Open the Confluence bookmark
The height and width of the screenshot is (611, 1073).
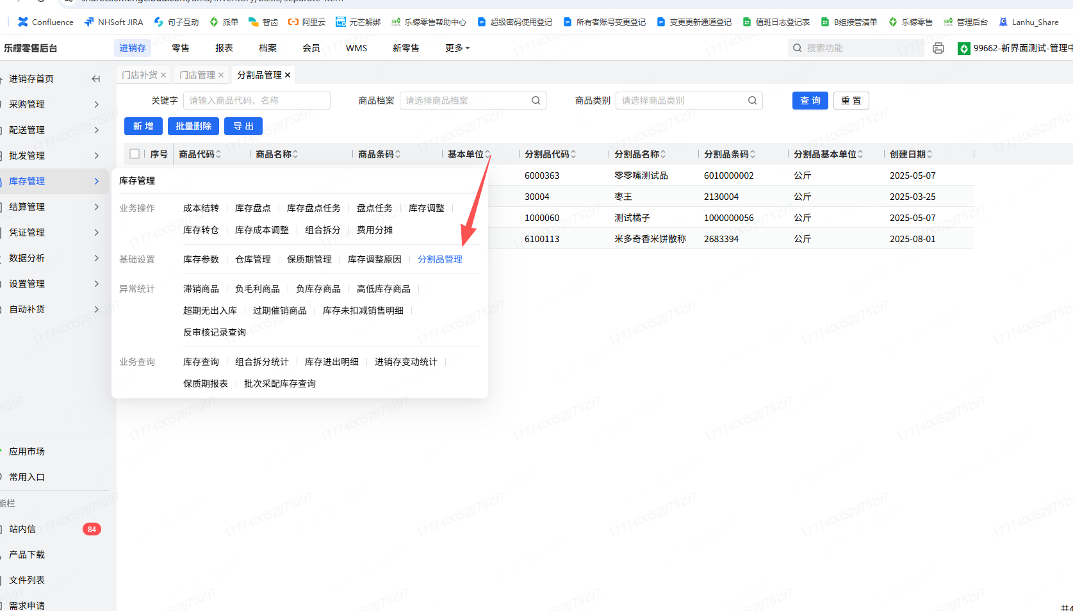coord(45,22)
